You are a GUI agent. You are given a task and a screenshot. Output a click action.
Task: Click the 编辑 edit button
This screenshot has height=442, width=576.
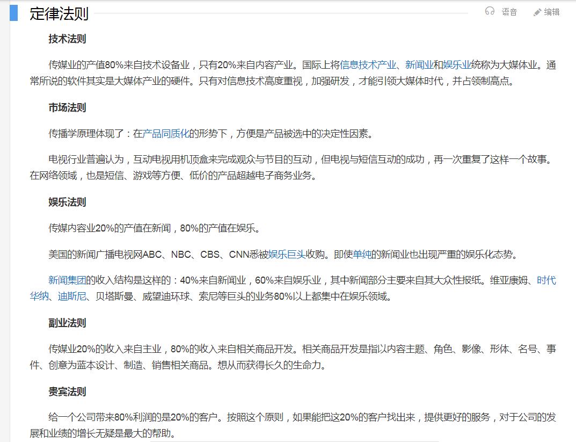(551, 12)
